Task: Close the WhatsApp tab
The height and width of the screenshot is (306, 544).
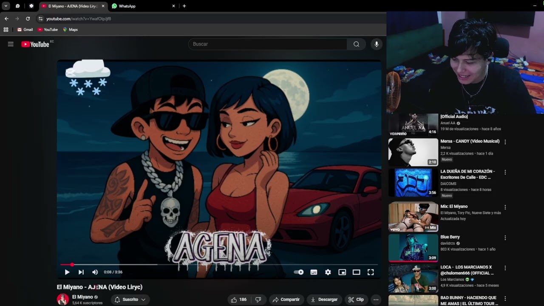Action: [173, 6]
